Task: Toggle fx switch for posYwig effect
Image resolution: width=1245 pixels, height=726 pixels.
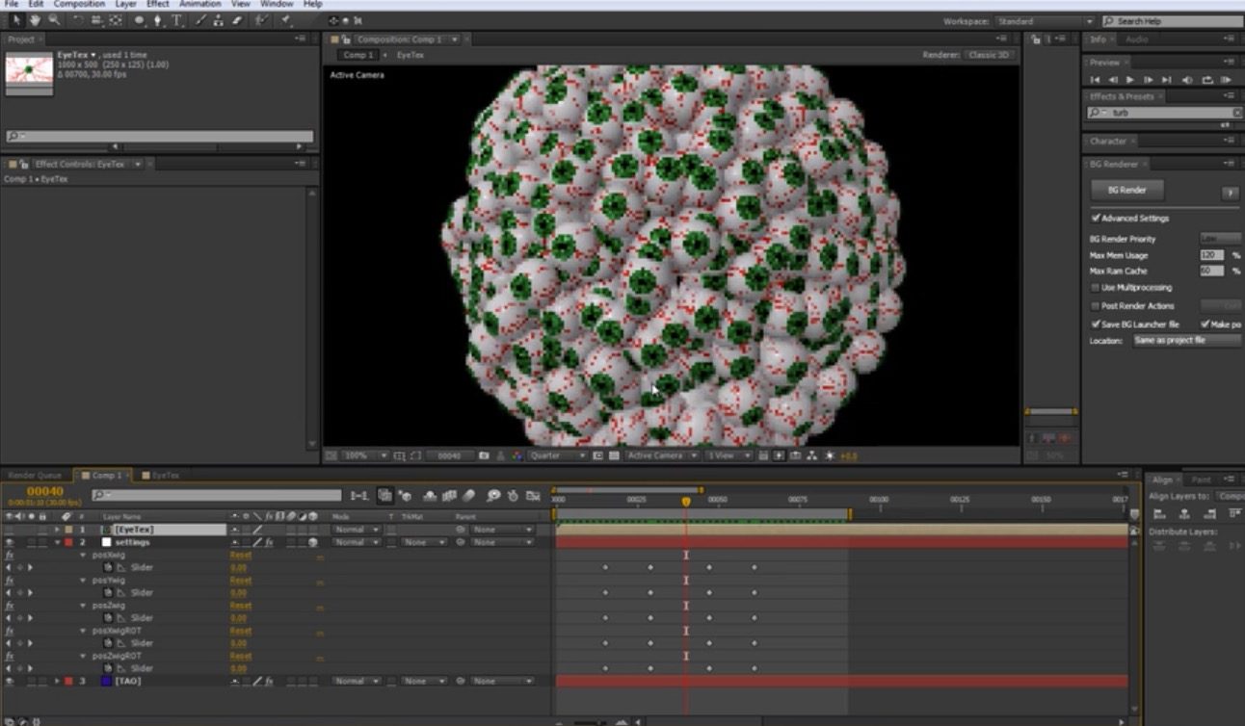Action: pos(10,581)
